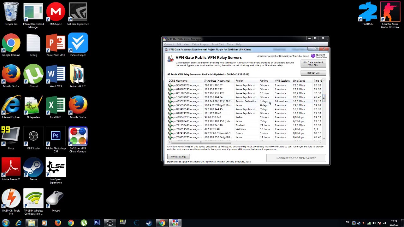This screenshot has height=227, width=404.
Task: Select the PAYDAY2 desktop shortcut
Action: (x=368, y=14)
